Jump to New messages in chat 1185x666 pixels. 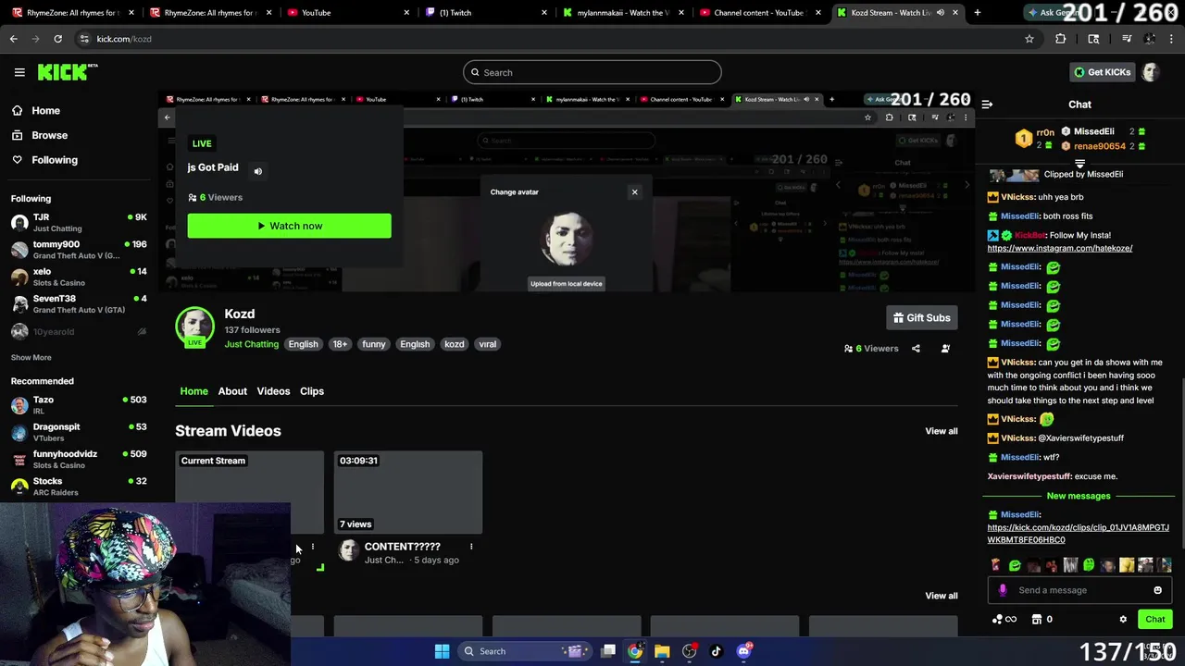click(1078, 496)
